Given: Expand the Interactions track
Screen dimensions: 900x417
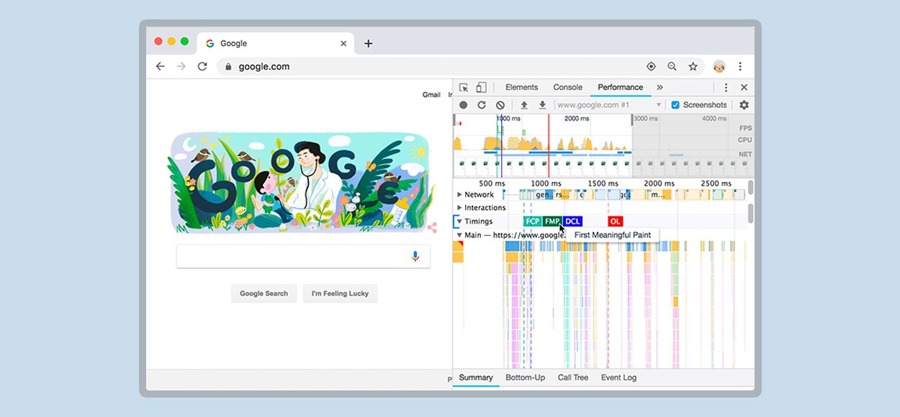Looking at the screenshot, I should point(459,208).
